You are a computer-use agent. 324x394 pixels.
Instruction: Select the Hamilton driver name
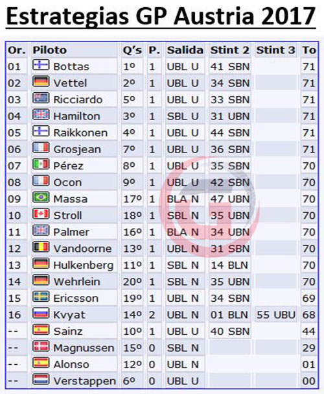(76, 116)
